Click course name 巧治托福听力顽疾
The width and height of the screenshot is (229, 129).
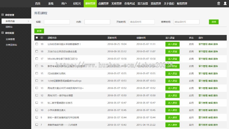(x=56, y=73)
